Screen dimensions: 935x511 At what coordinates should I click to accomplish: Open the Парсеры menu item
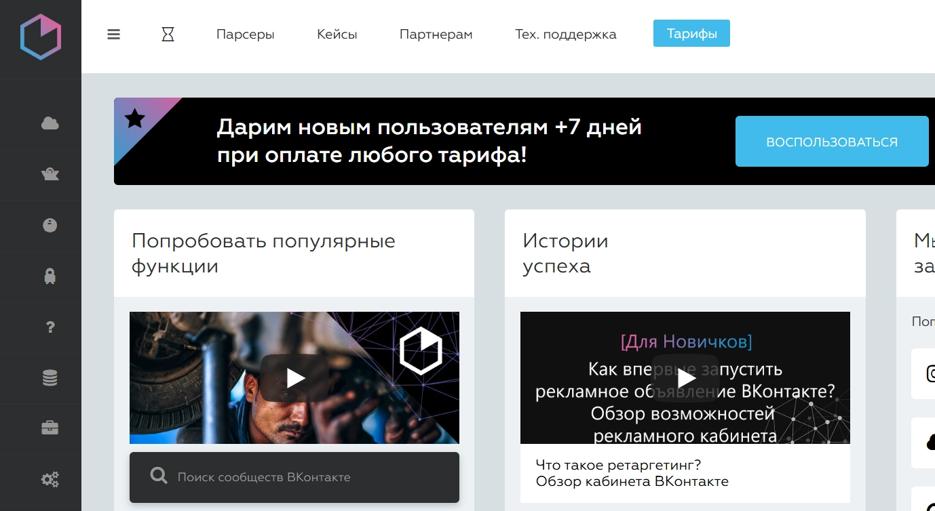[x=245, y=35]
